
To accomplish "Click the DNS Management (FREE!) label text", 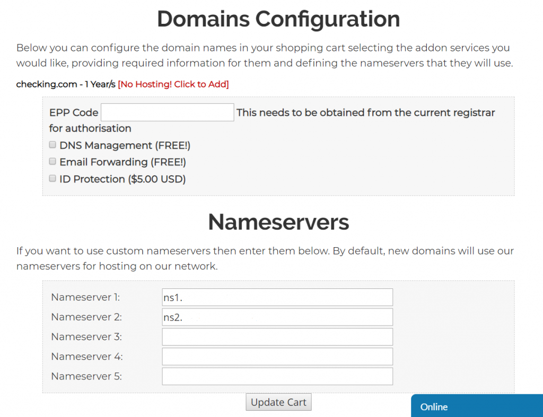I will coord(125,146).
